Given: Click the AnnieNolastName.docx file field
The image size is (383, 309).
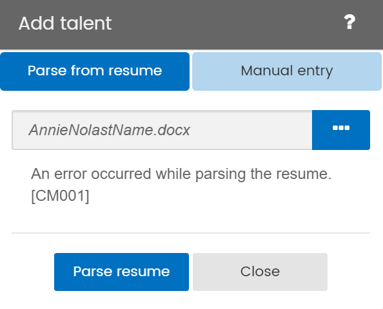Looking at the screenshot, I should point(162,130).
